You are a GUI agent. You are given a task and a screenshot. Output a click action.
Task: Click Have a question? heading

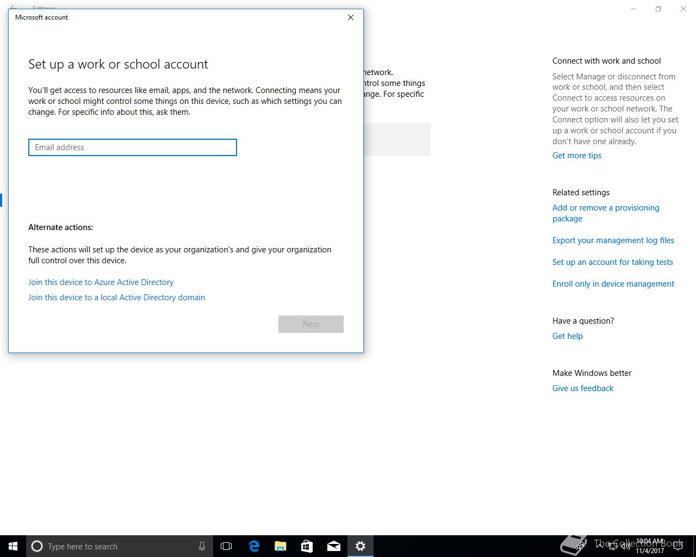coord(583,321)
